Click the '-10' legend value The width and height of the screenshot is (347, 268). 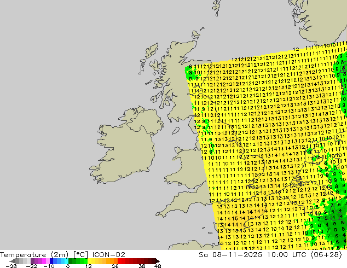[49, 266]
